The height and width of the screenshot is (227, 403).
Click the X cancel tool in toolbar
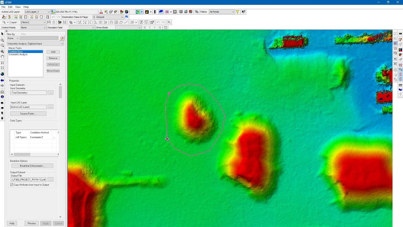[169, 22]
